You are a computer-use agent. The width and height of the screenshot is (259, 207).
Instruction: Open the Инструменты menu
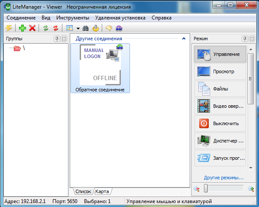(73, 18)
